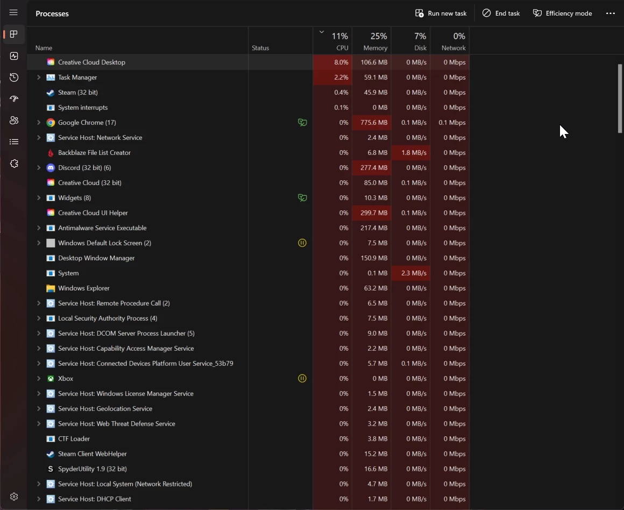The width and height of the screenshot is (624, 510).
Task: Open Startup apps page in sidebar
Action: tap(14, 99)
